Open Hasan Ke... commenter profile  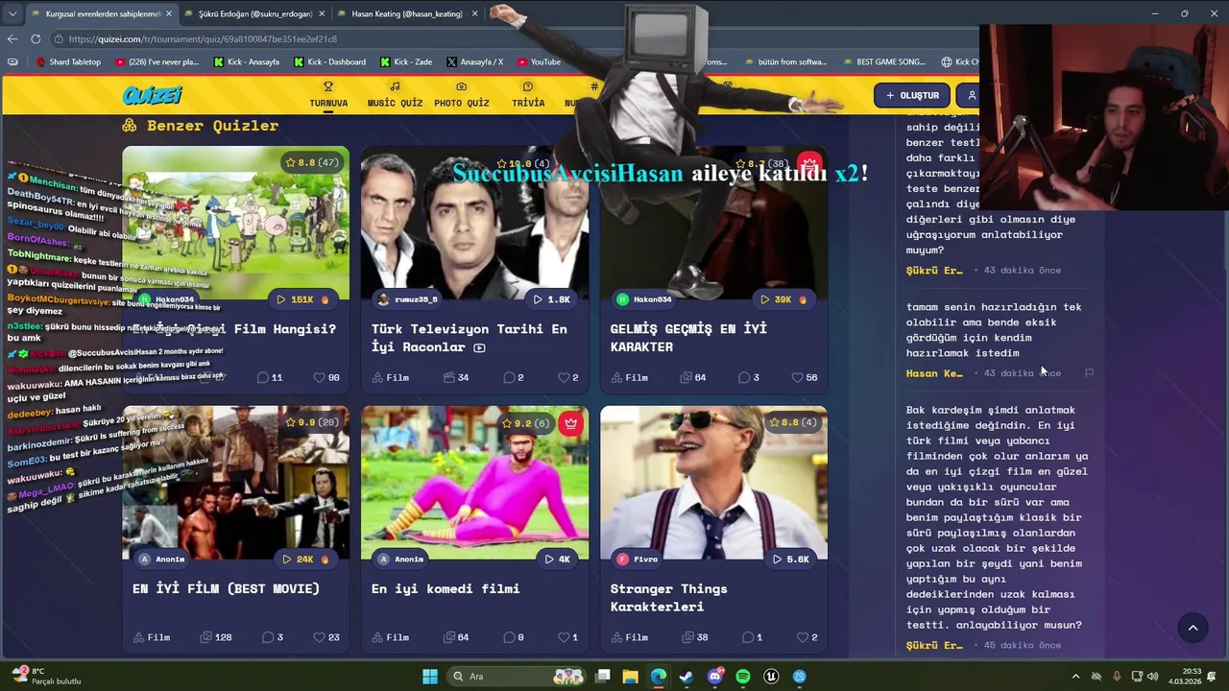934,372
